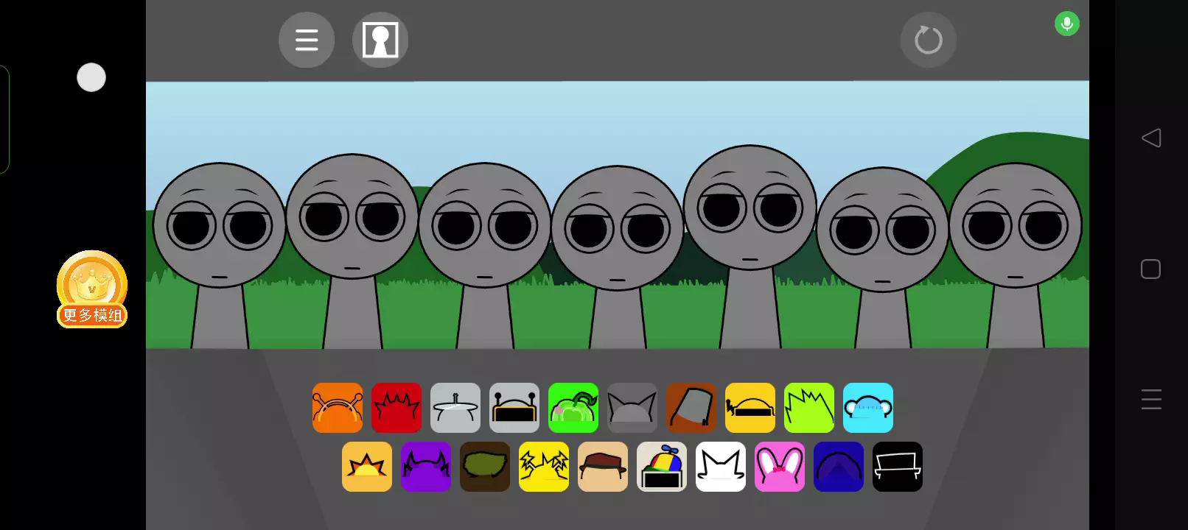Tap the Android back triangle button
Screen dimensions: 1188x530
tap(1151, 138)
